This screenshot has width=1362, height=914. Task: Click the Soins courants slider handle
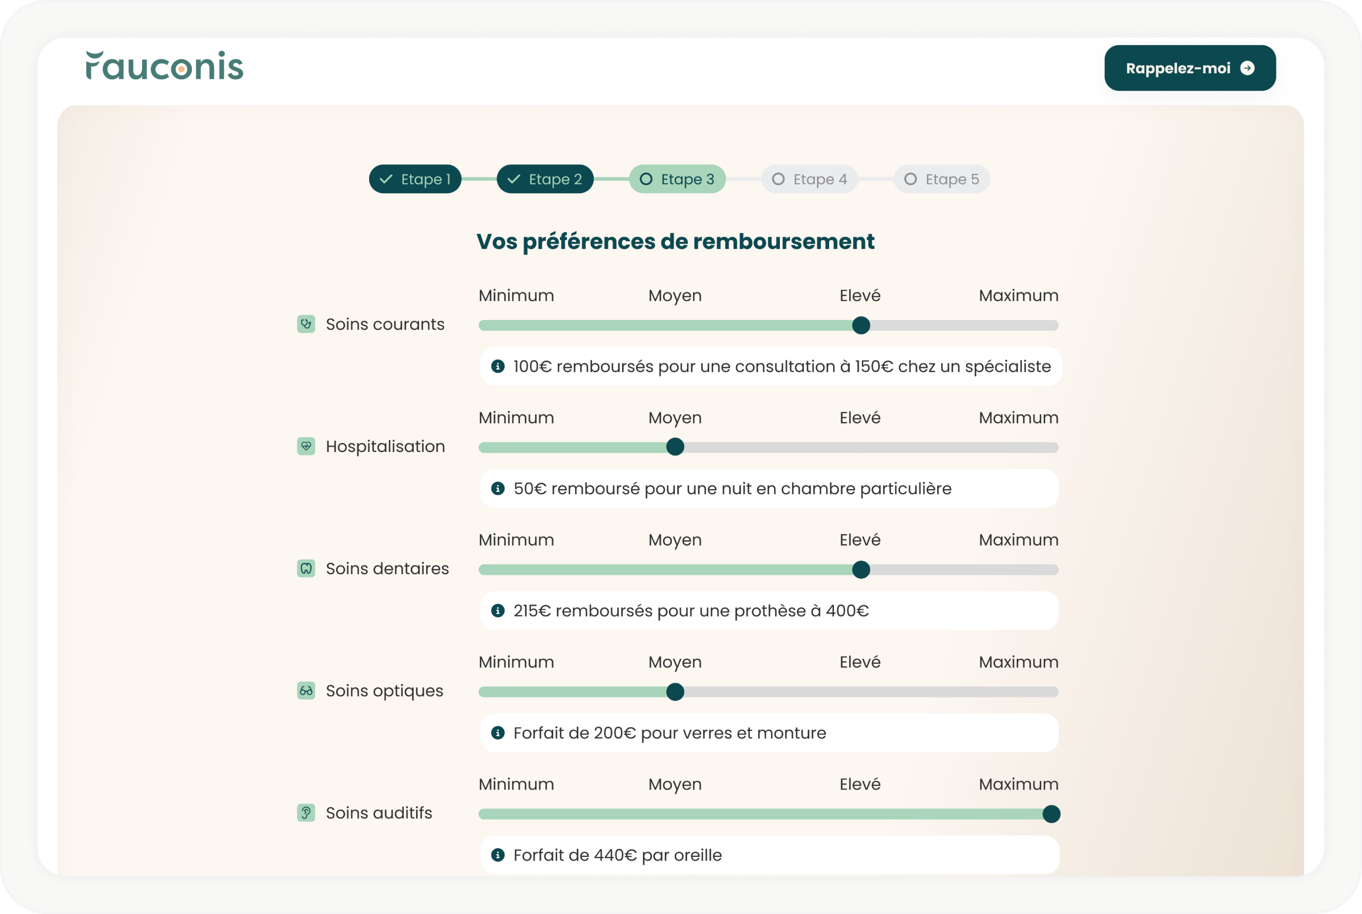(861, 325)
